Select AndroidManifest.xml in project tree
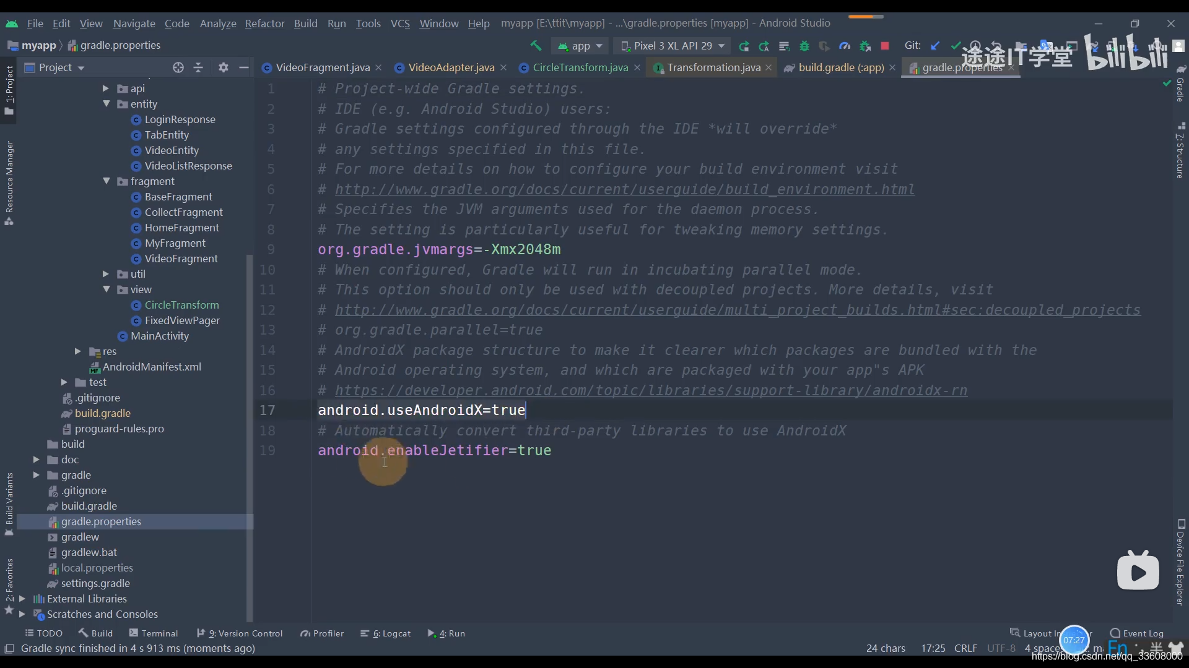The width and height of the screenshot is (1189, 668). point(152,367)
